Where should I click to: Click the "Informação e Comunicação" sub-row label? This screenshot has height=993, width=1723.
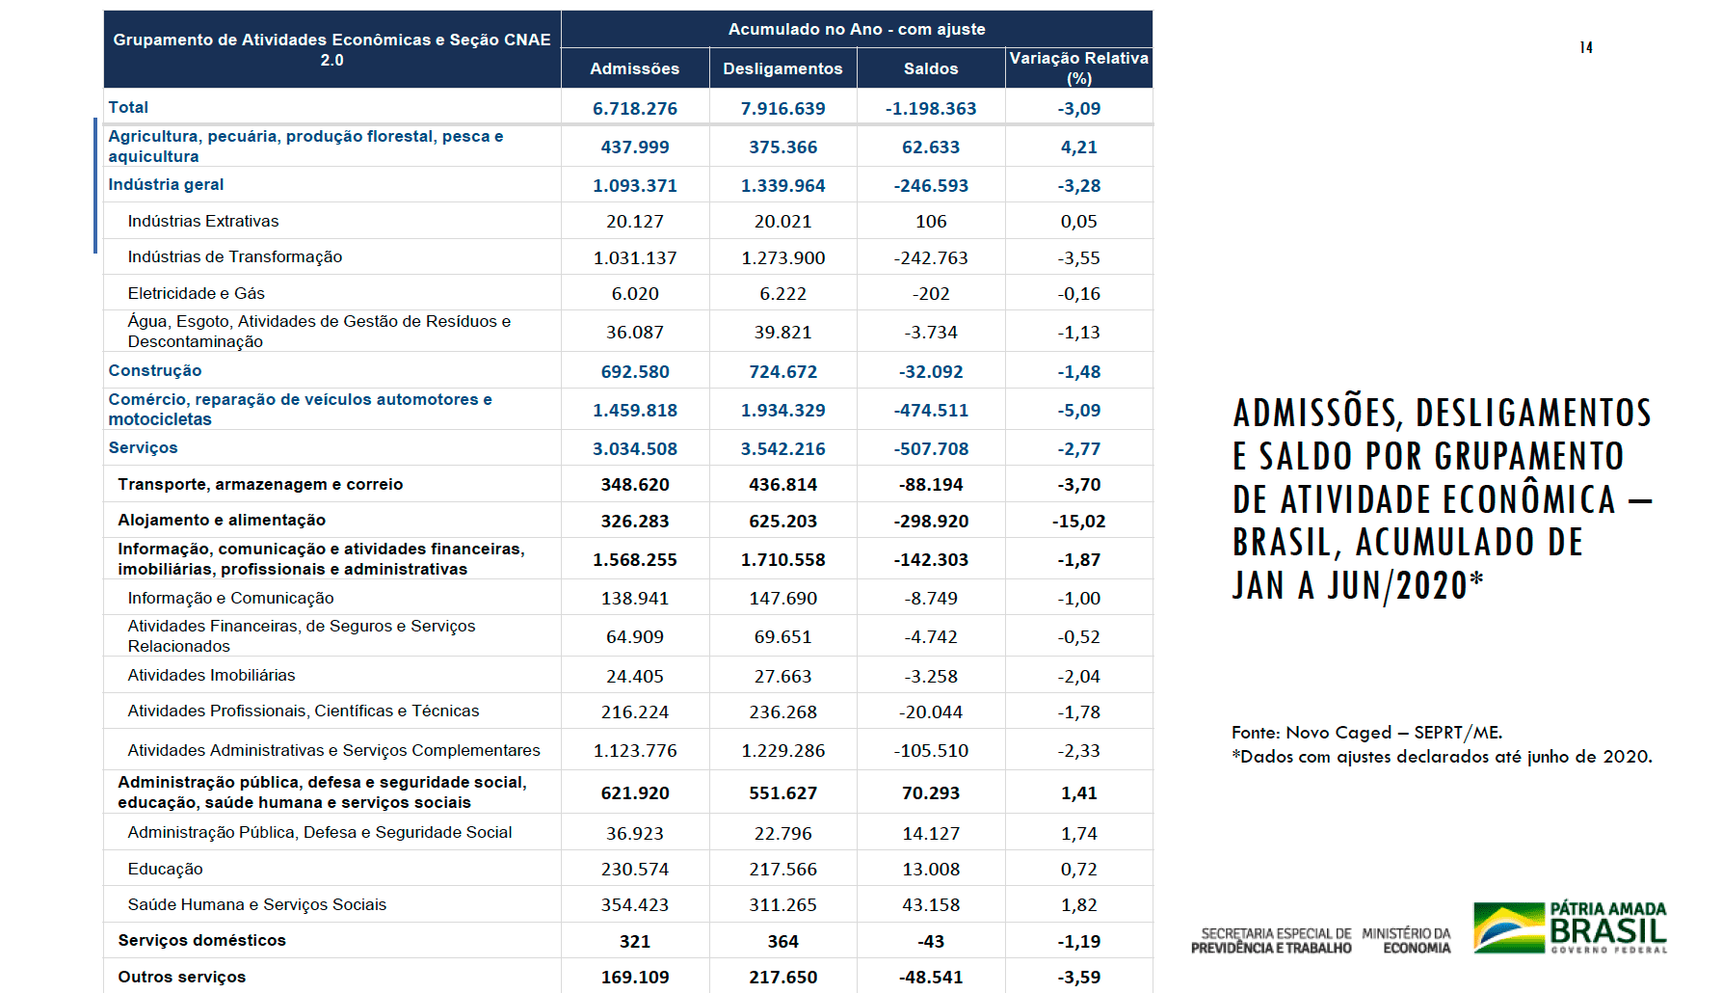tap(230, 598)
